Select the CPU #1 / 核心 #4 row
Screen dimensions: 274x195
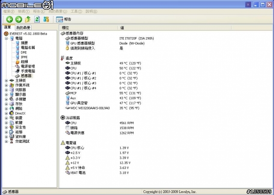(x=101, y=88)
